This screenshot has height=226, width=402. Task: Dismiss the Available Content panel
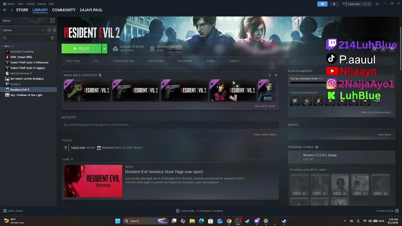(276, 75)
